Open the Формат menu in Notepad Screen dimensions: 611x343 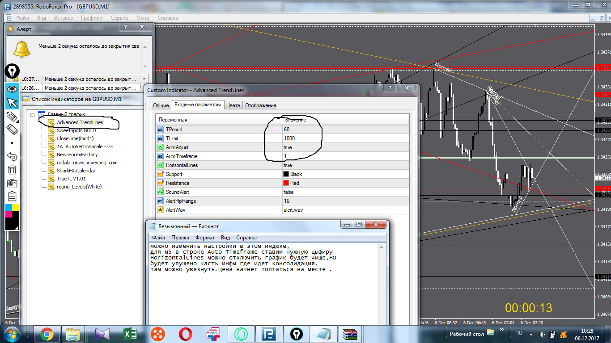tap(205, 238)
